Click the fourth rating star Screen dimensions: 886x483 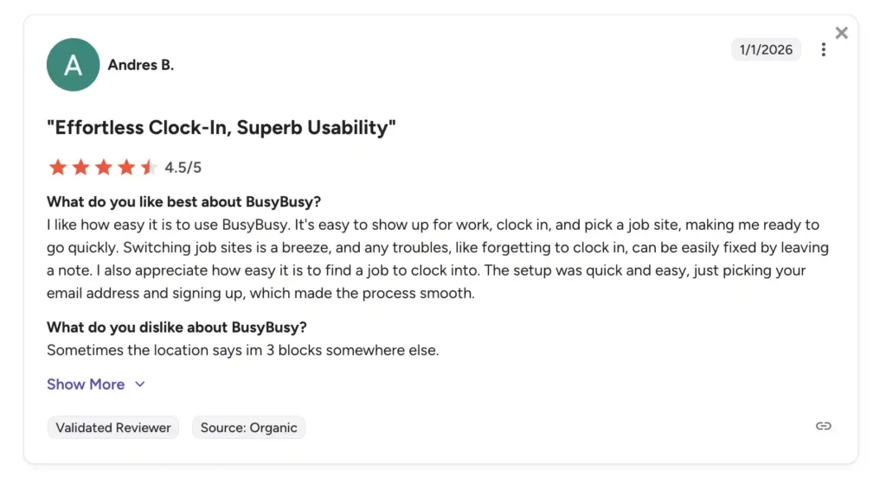(125, 168)
